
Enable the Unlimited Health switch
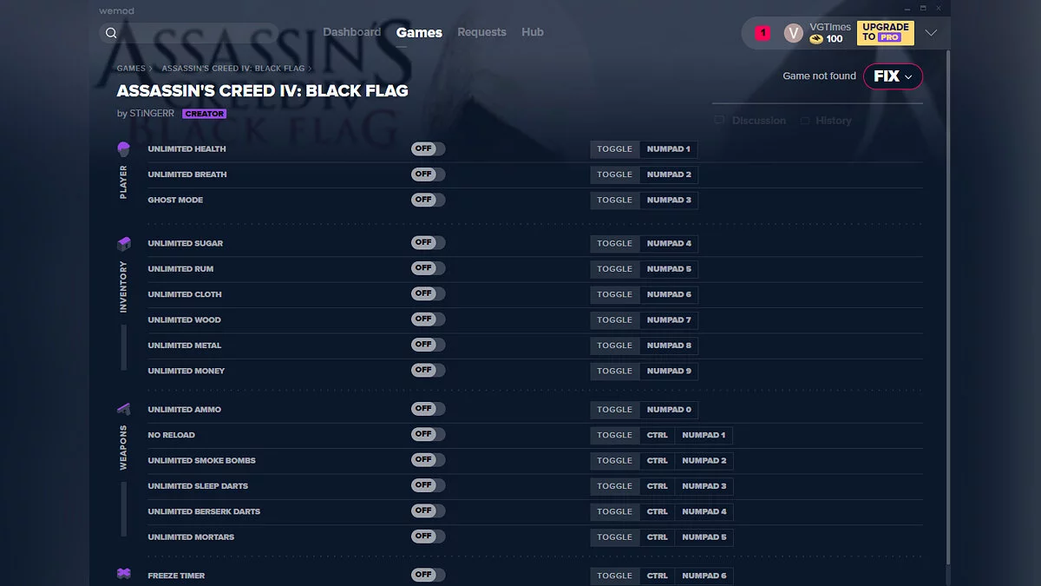click(x=428, y=148)
